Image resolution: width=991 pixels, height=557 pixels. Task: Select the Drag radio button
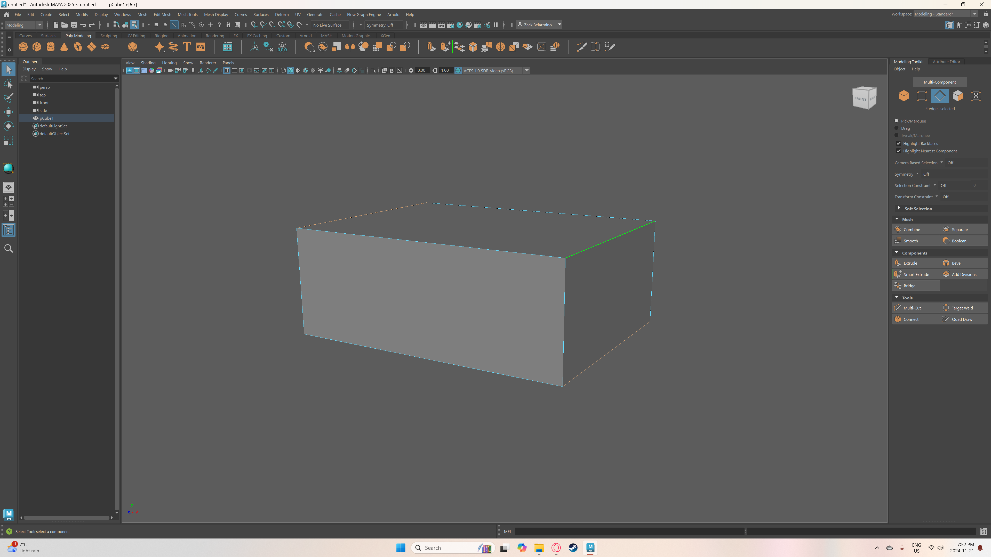(896, 128)
